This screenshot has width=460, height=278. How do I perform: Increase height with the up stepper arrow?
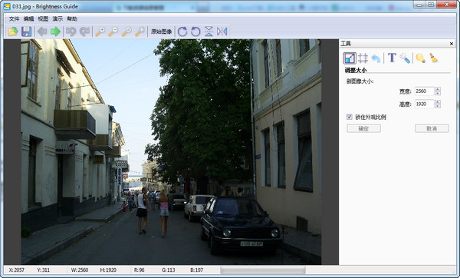[x=438, y=102]
